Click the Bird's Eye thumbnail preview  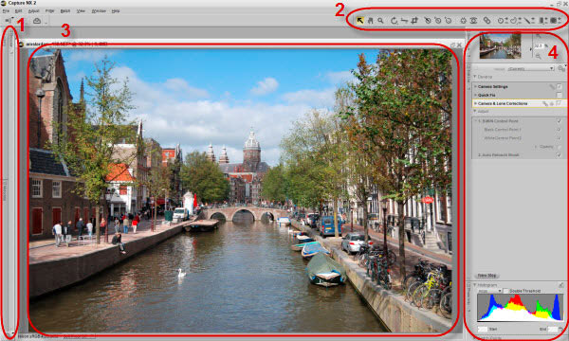[500, 45]
